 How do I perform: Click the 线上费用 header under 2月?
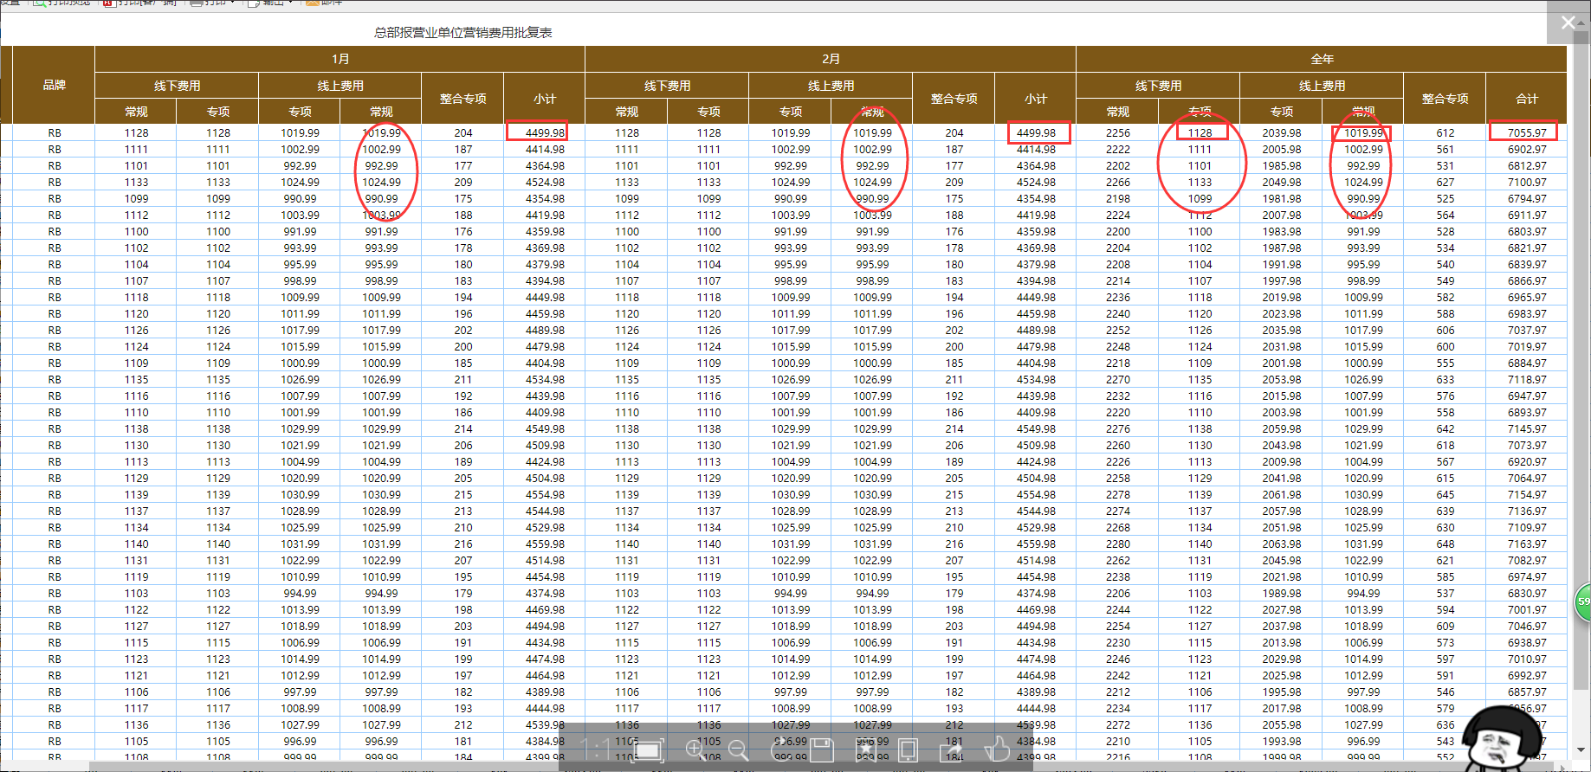click(x=831, y=86)
